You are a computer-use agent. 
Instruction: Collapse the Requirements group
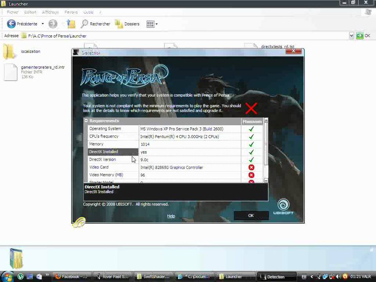pos(86,121)
